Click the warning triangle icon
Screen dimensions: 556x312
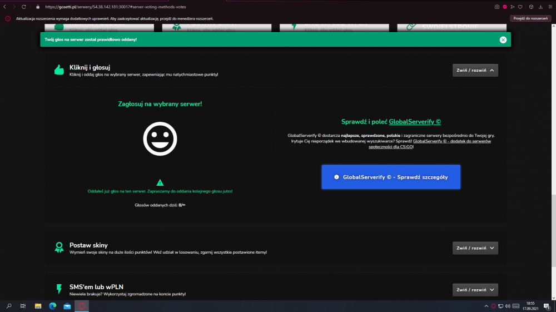pos(160,182)
